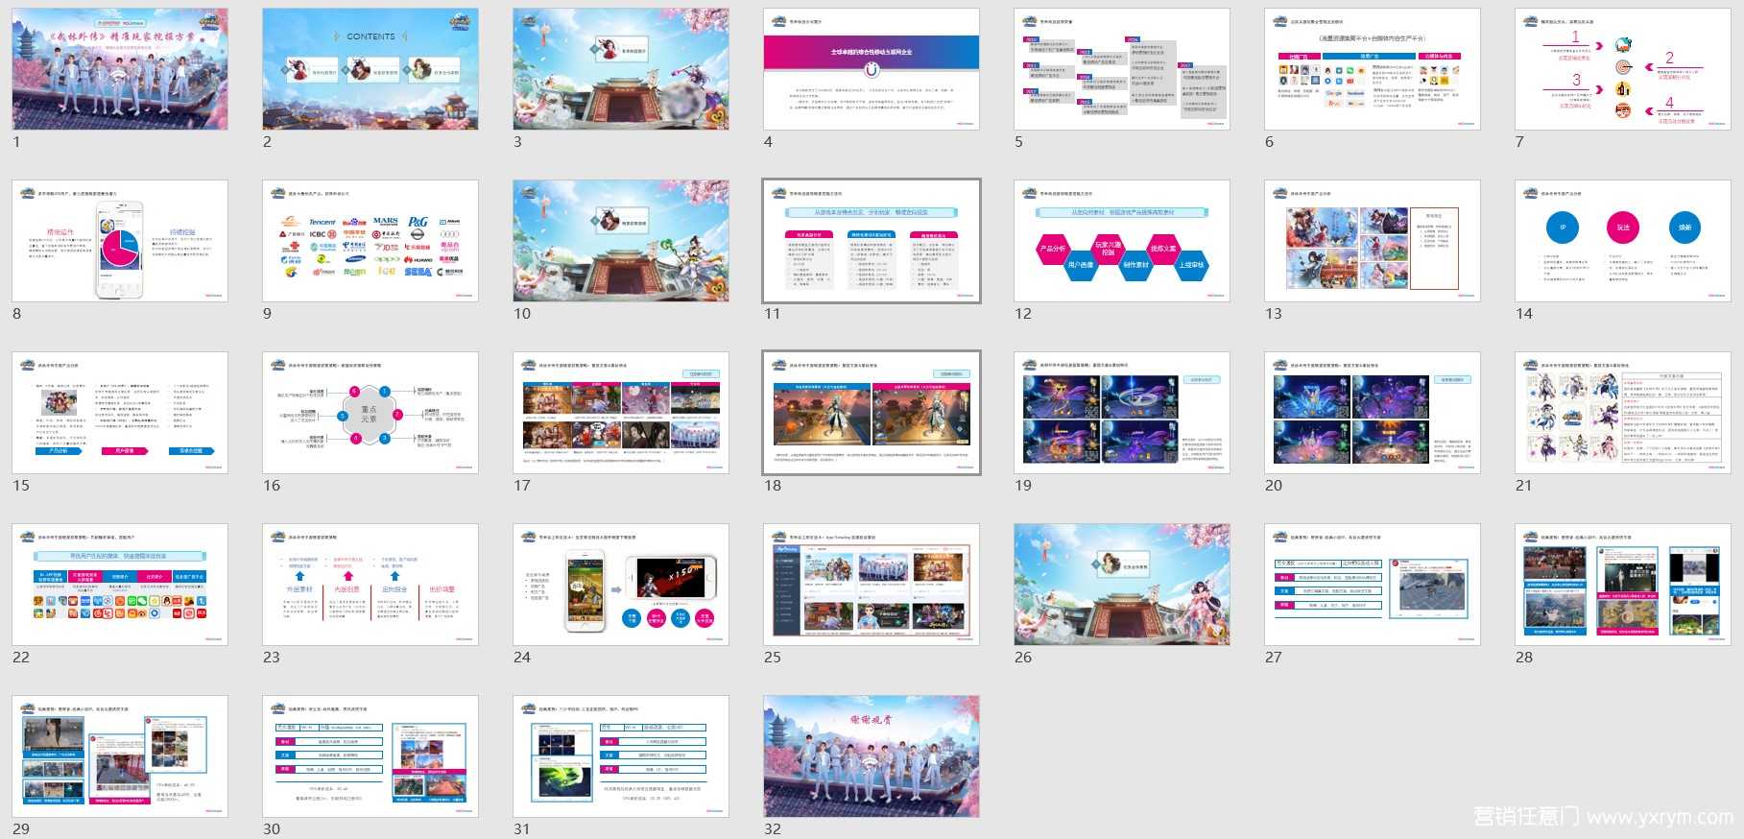The height and width of the screenshot is (839, 1744).
Task: Choose slide 6 app logos thumbnail
Action: point(1373,69)
